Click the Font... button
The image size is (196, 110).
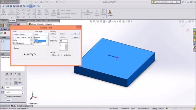coord(9,101)
